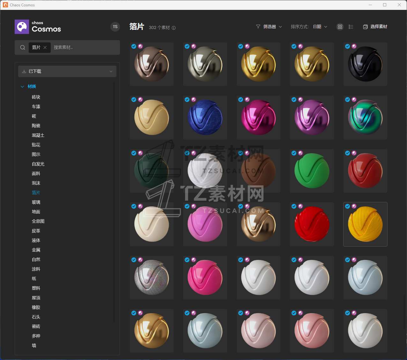Select the blue textured material thumbnail
This screenshot has height=360, width=407.
coord(205,118)
